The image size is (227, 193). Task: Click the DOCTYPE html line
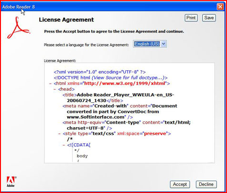pyautogui.click(x=110, y=78)
